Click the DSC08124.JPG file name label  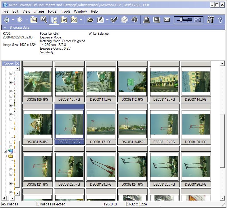[132, 184]
